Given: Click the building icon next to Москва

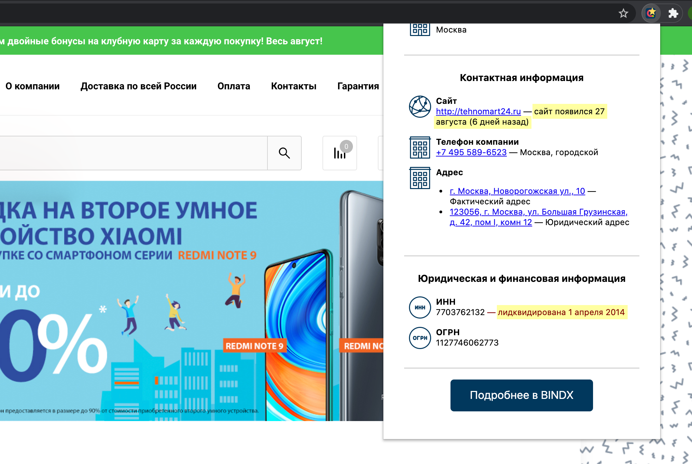Looking at the screenshot, I should point(420,29).
